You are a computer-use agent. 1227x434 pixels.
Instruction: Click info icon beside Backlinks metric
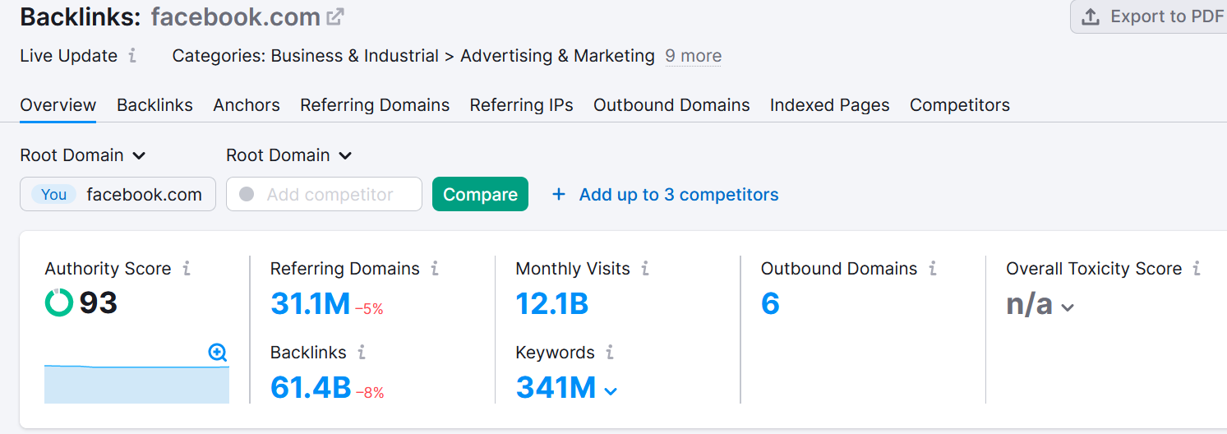[362, 353]
